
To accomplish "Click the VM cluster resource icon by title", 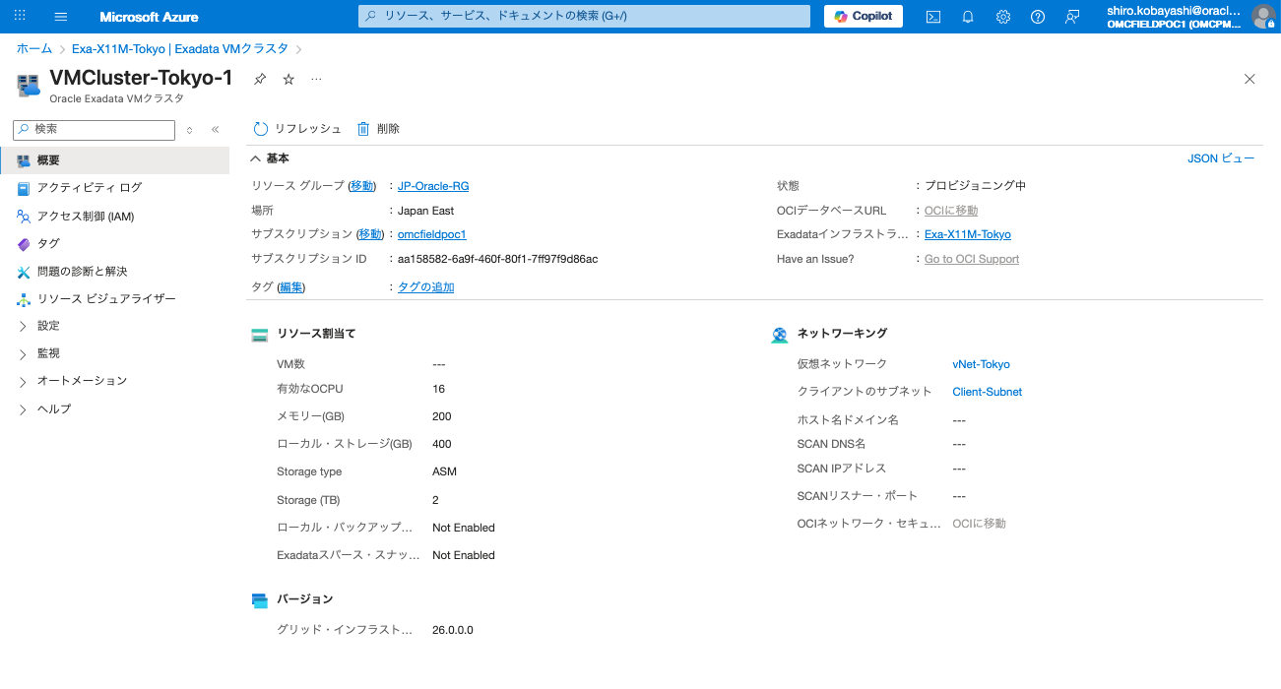I will click(x=29, y=85).
